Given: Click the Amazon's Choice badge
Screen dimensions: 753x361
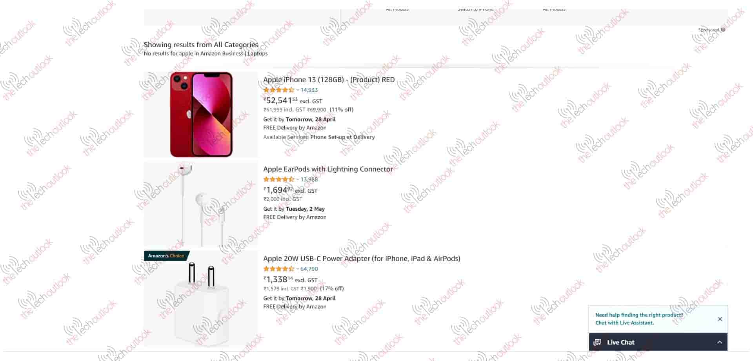Looking at the screenshot, I should coord(167,256).
